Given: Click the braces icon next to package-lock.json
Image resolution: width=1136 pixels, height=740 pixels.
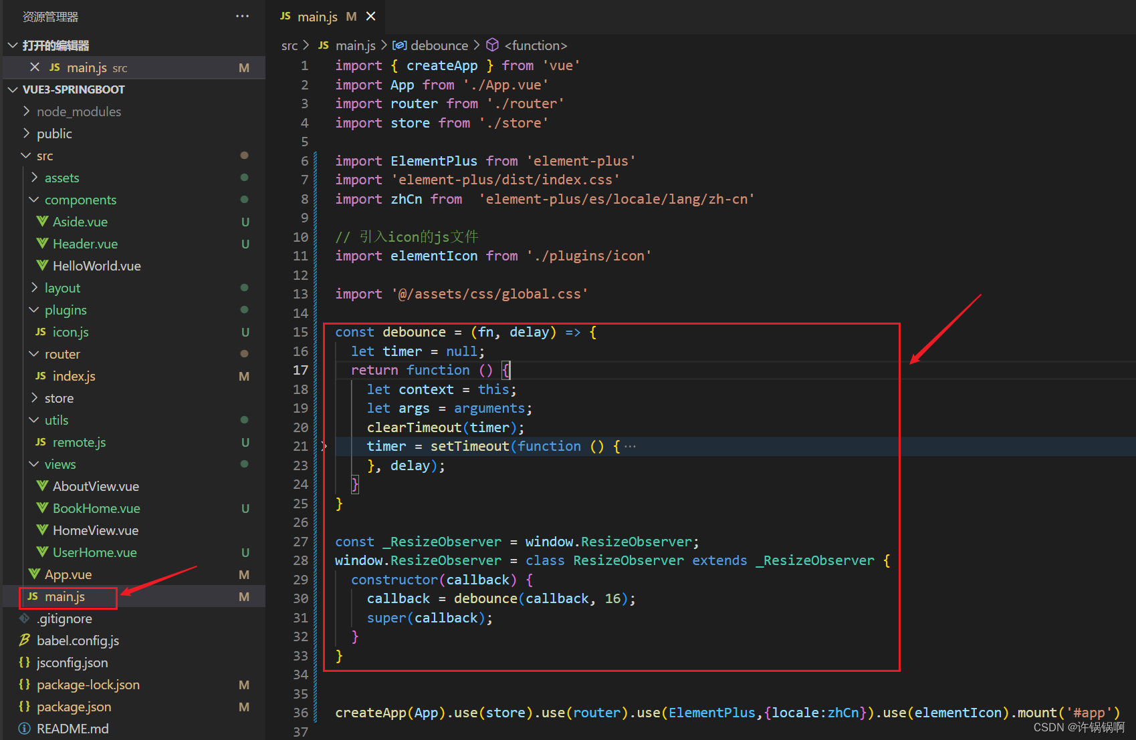Looking at the screenshot, I should coord(25,685).
